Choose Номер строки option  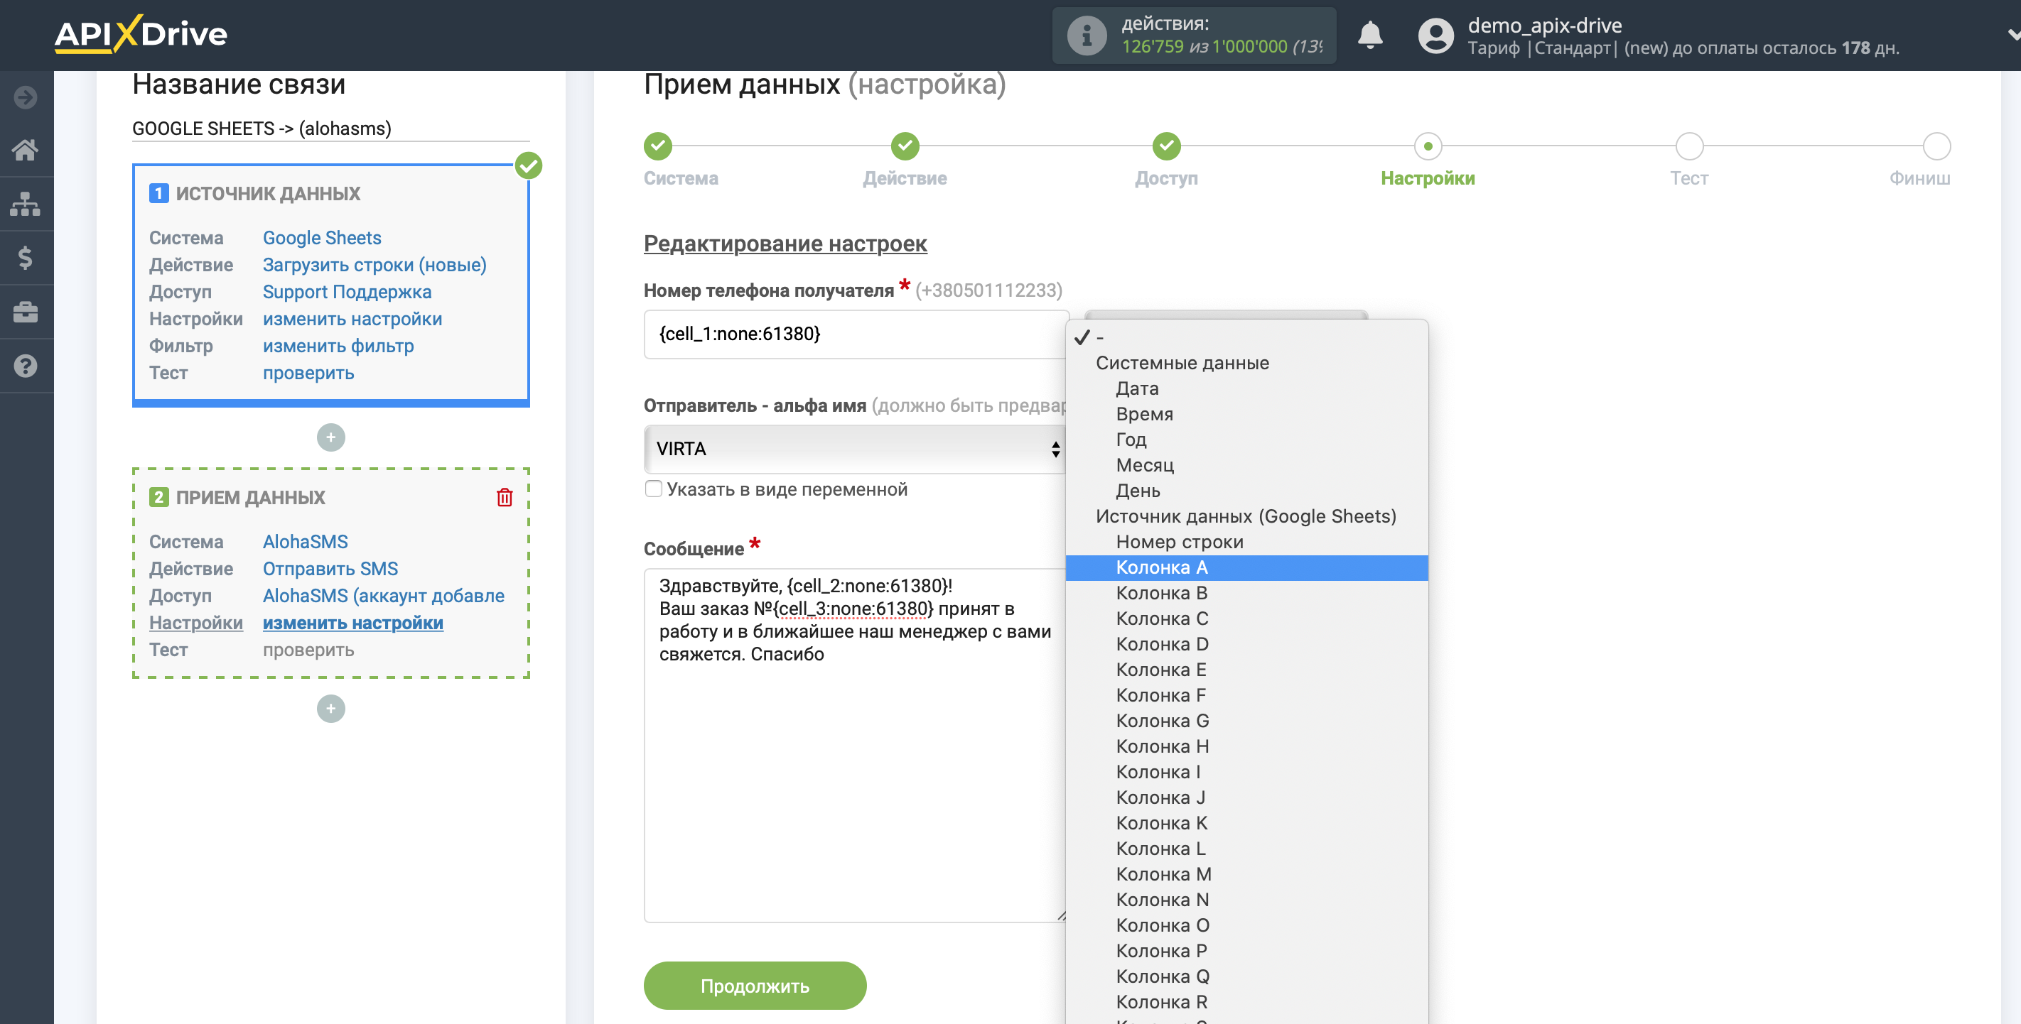point(1246,542)
